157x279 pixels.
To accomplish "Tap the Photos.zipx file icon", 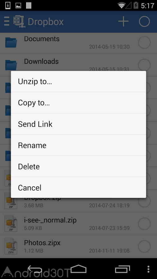I will [11, 246].
